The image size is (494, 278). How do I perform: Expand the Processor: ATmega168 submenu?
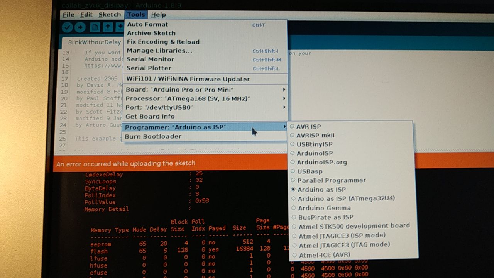pos(205,98)
